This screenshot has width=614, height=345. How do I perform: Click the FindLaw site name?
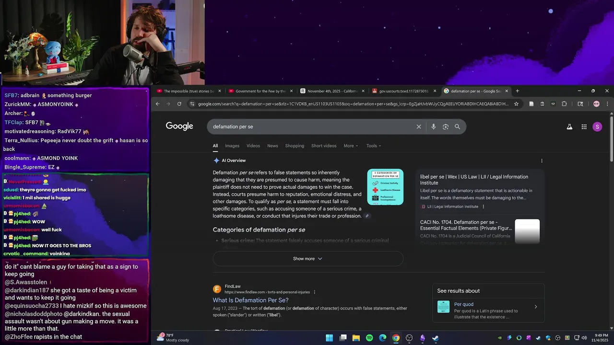[233, 287]
